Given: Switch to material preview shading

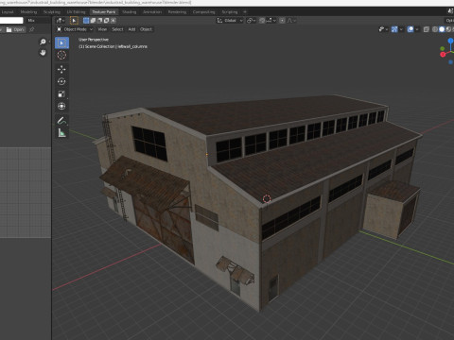Looking at the screenshot, I should point(448,29).
